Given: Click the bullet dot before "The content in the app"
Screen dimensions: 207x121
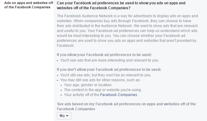Looking at the screenshot, I should [x=61, y=90].
